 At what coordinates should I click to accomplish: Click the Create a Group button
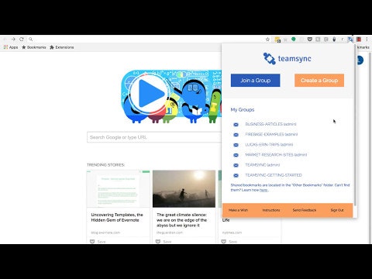point(319,81)
